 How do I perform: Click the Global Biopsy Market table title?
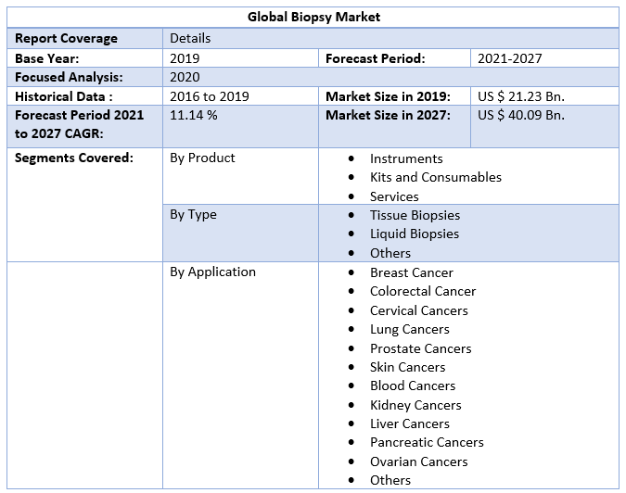point(314,17)
